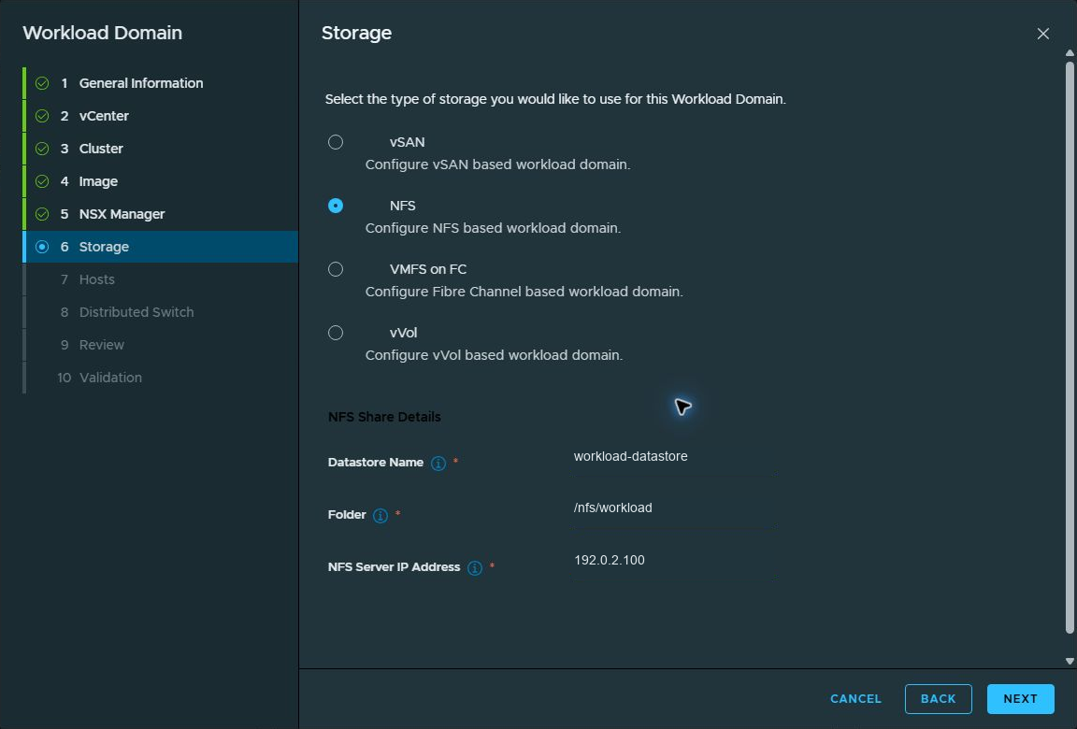Open the Datastore Name info tooltip icon
The height and width of the screenshot is (729, 1077).
(x=438, y=464)
